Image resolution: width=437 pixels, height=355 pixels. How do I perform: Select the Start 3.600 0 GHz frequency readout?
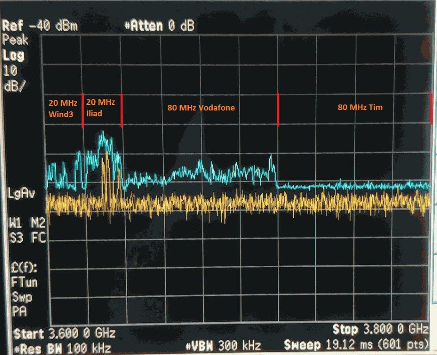64,333
